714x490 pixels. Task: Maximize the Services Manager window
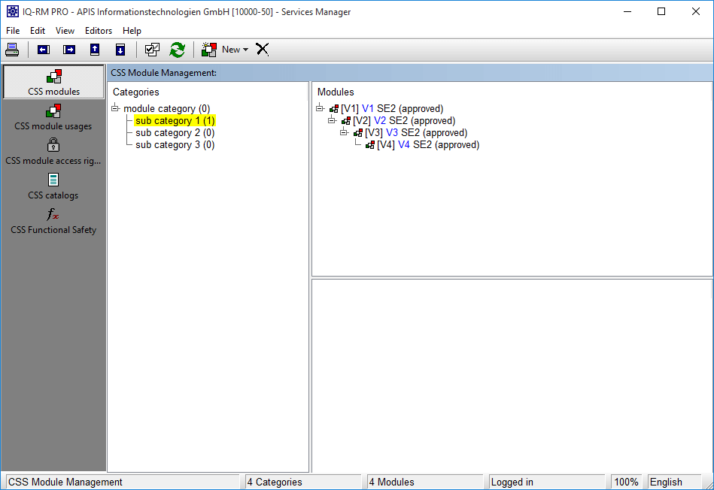point(661,11)
